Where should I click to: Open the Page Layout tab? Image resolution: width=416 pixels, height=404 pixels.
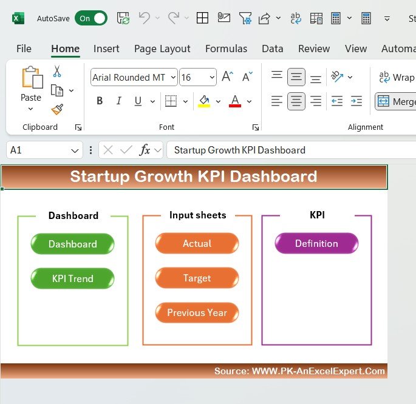click(162, 49)
